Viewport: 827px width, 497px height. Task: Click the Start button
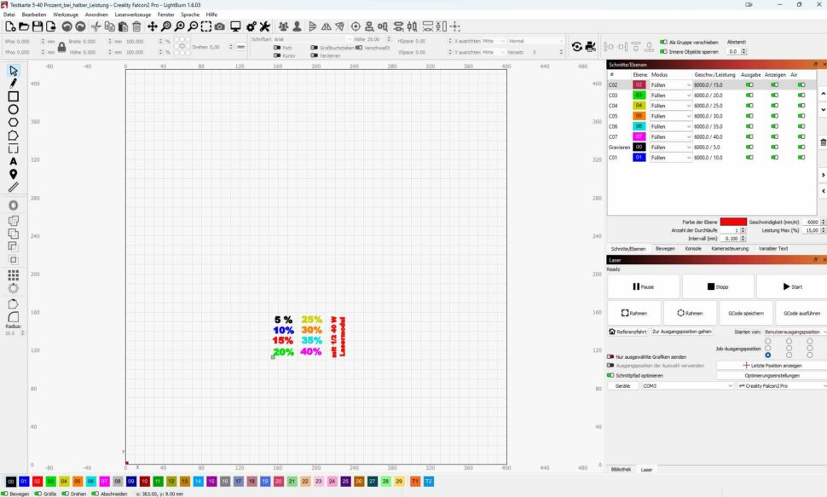(792, 286)
